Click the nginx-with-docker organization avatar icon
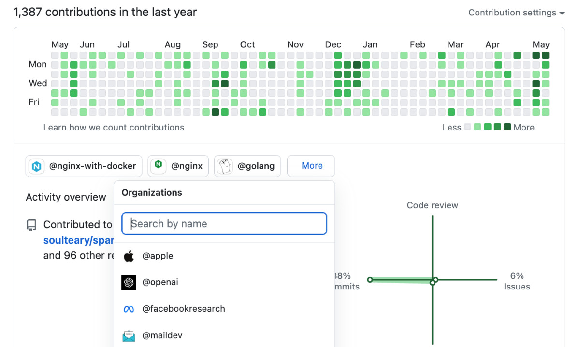This screenshot has width=580, height=347. point(37,166)
